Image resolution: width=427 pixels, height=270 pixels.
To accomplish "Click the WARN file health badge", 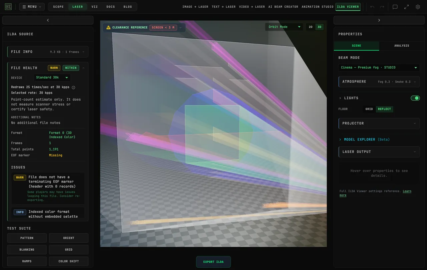I will [54, 68].
